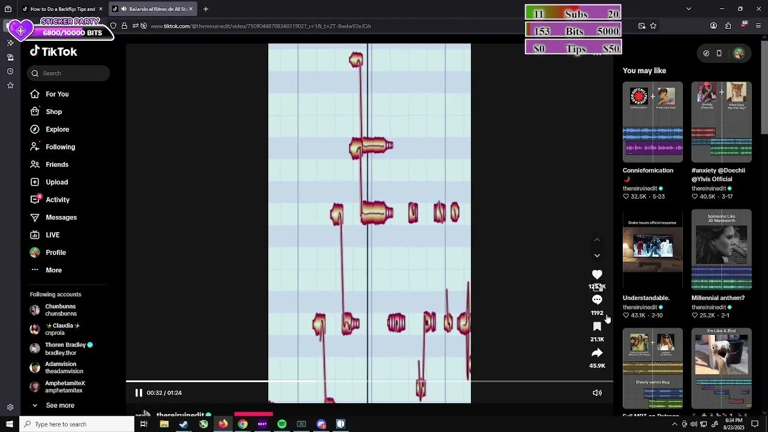Bookmark this page with the star icon
The width and height of the screenshot is (768, 432).
(653, 26)
